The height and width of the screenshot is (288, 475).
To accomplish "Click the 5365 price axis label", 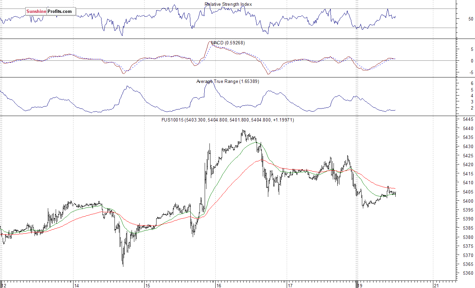I will pyautogui.click(x=469, y=264).
